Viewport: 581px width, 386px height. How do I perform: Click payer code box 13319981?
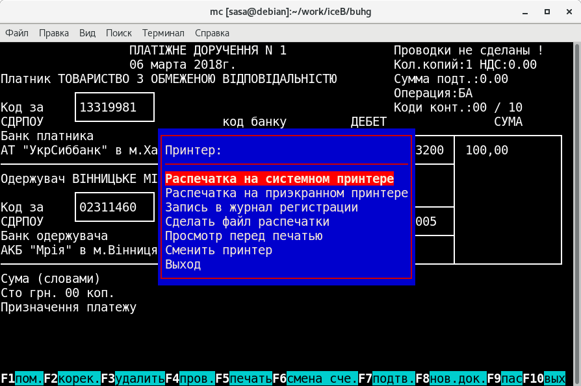pyautogui.click(x=114, y=107)
